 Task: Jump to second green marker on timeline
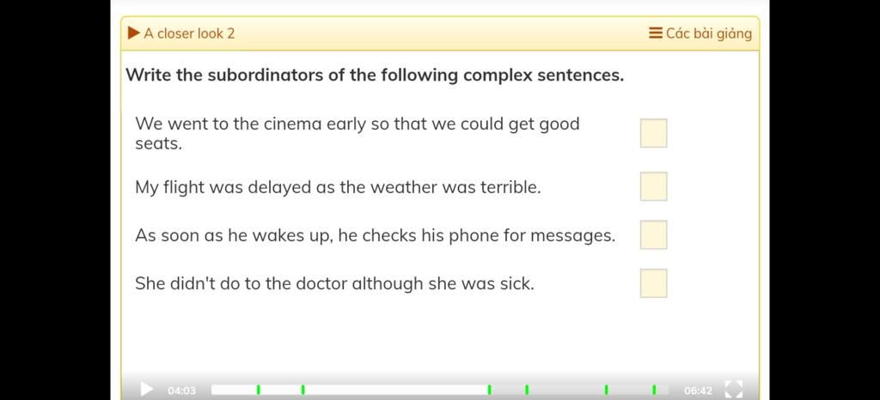(x=302, y=390)
